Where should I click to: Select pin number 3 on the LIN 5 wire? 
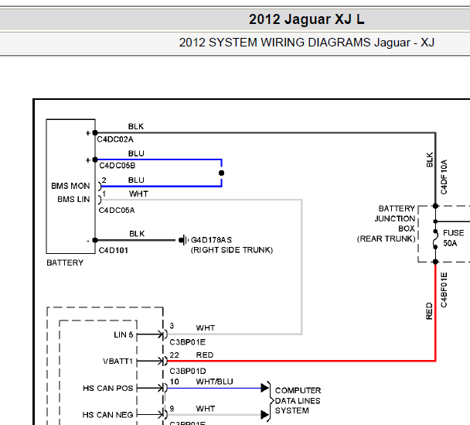pos(172,326)
